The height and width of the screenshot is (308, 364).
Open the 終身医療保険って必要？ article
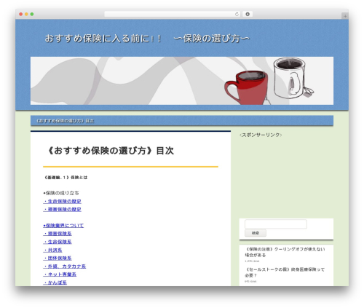click(x=285, y=272)
